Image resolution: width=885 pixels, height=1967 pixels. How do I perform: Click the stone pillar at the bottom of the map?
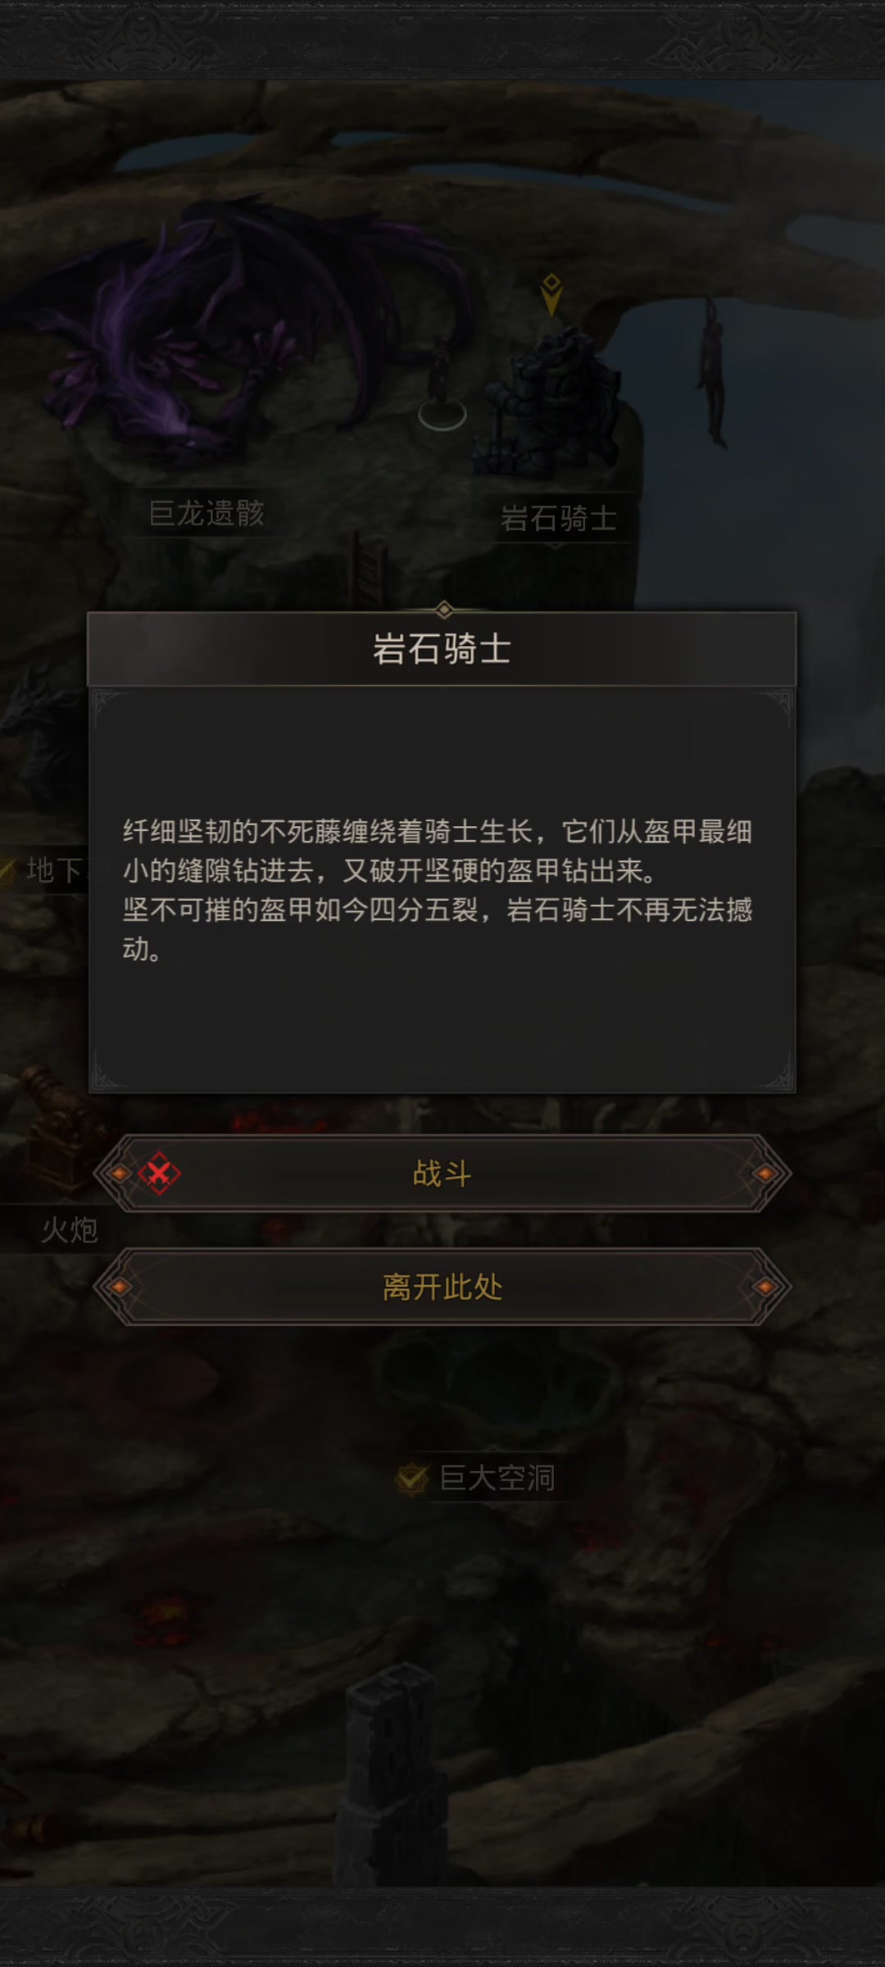click(393, 1778)
